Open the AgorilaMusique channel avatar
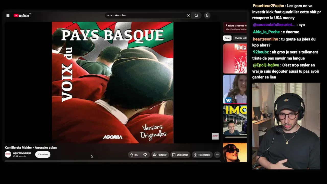 point(8,154)
